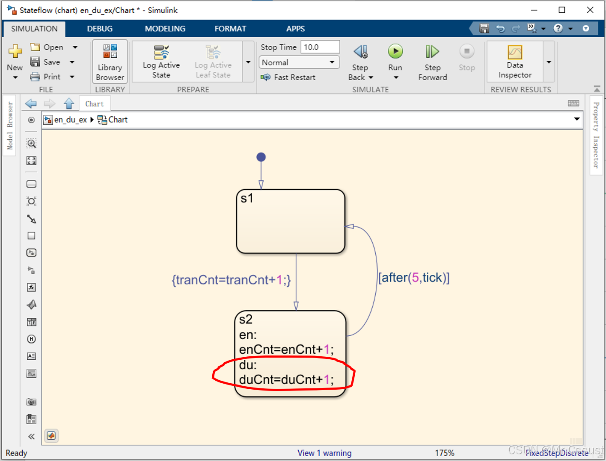Toggle Fast Restart mode
The image size is (606, 461).
[x=288, y=77]
